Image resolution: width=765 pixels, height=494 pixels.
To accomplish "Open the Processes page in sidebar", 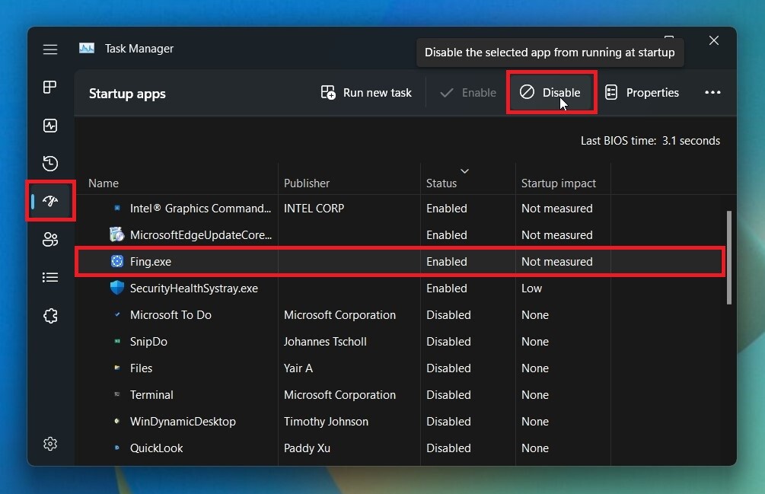I will point(49,88).
